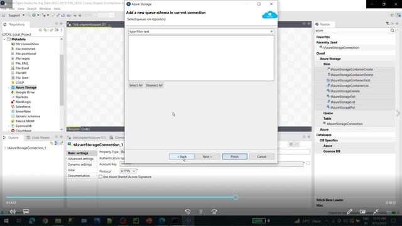Click the Next button in the dialog

coord(207,156)
